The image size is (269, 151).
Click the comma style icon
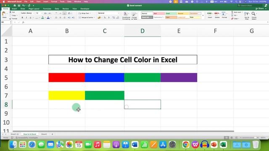109,18
